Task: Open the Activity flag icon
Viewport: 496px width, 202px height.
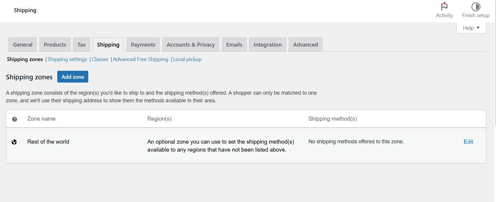Action: [444, 6]
